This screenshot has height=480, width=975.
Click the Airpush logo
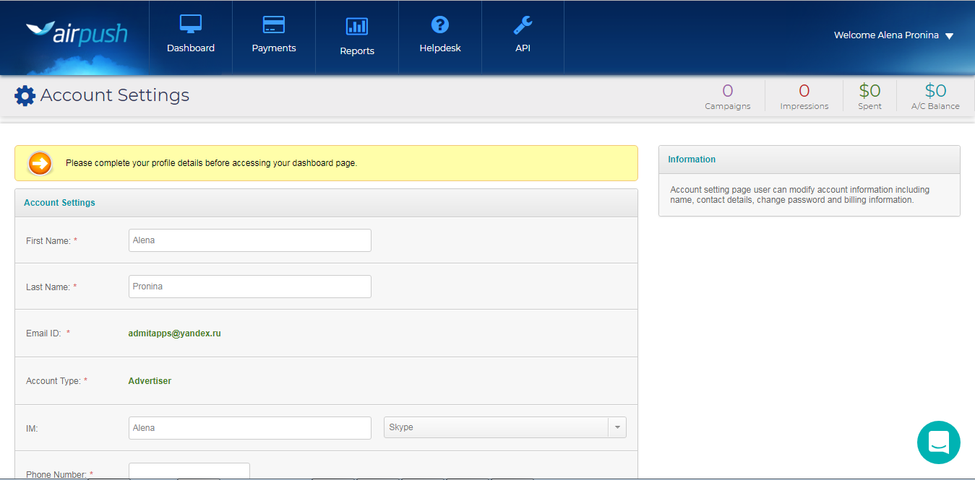tap(77, 33)
